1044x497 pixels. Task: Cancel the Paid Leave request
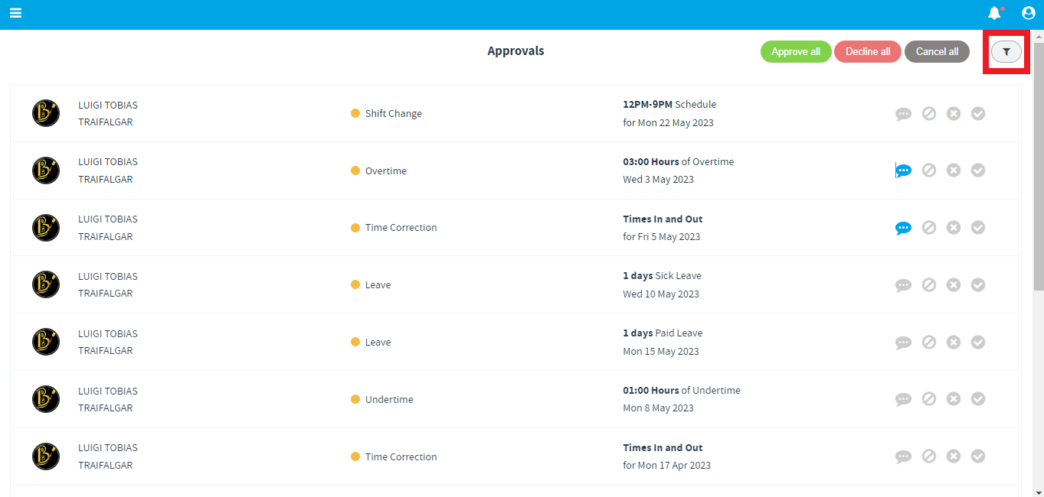pos(929,342)
